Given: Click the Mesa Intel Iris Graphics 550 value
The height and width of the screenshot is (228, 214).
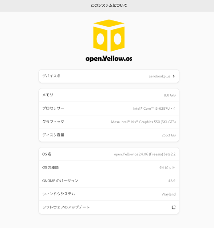Looking at the screenshot, I should point(144,122).
